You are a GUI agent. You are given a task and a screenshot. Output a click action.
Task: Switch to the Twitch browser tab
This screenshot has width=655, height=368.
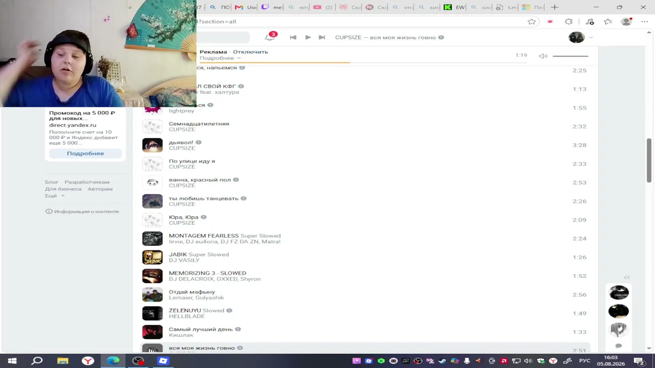click(272, 7)
